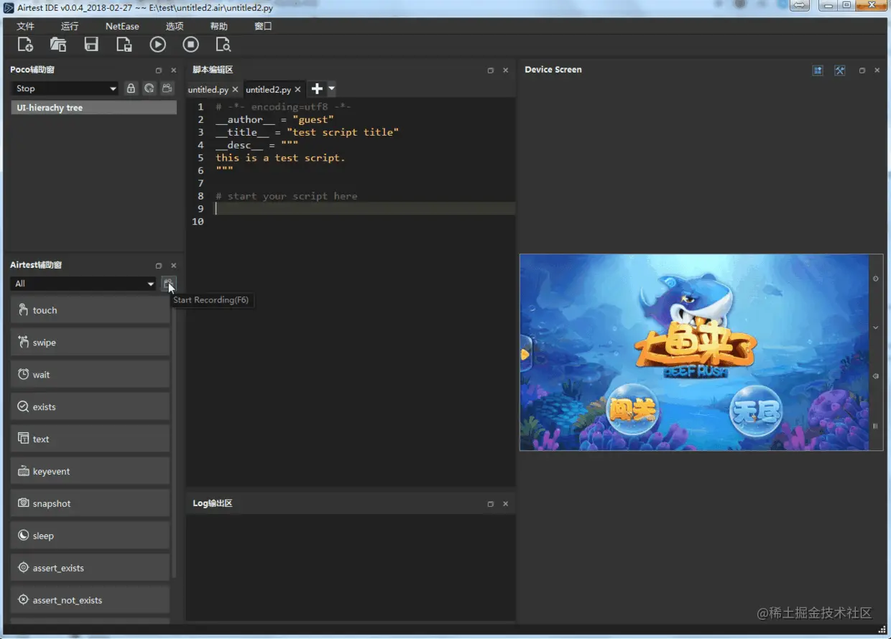Add a new script tab with plus
891x639 pixels.
317,89
